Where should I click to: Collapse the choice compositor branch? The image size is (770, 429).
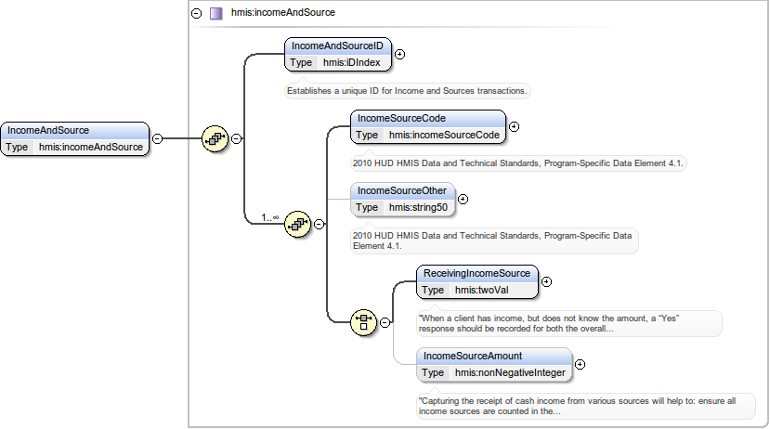[385, 322]
